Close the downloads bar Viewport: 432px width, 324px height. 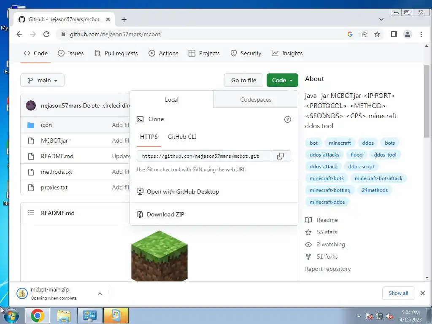coord(423,293)
